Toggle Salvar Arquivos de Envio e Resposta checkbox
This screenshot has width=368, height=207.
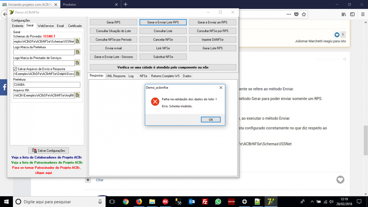15,69
